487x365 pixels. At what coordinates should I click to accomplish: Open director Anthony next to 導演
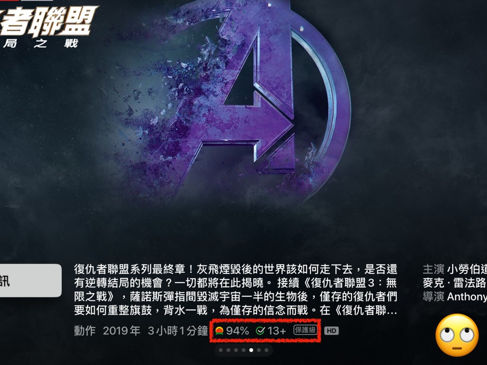coord(467,297)
